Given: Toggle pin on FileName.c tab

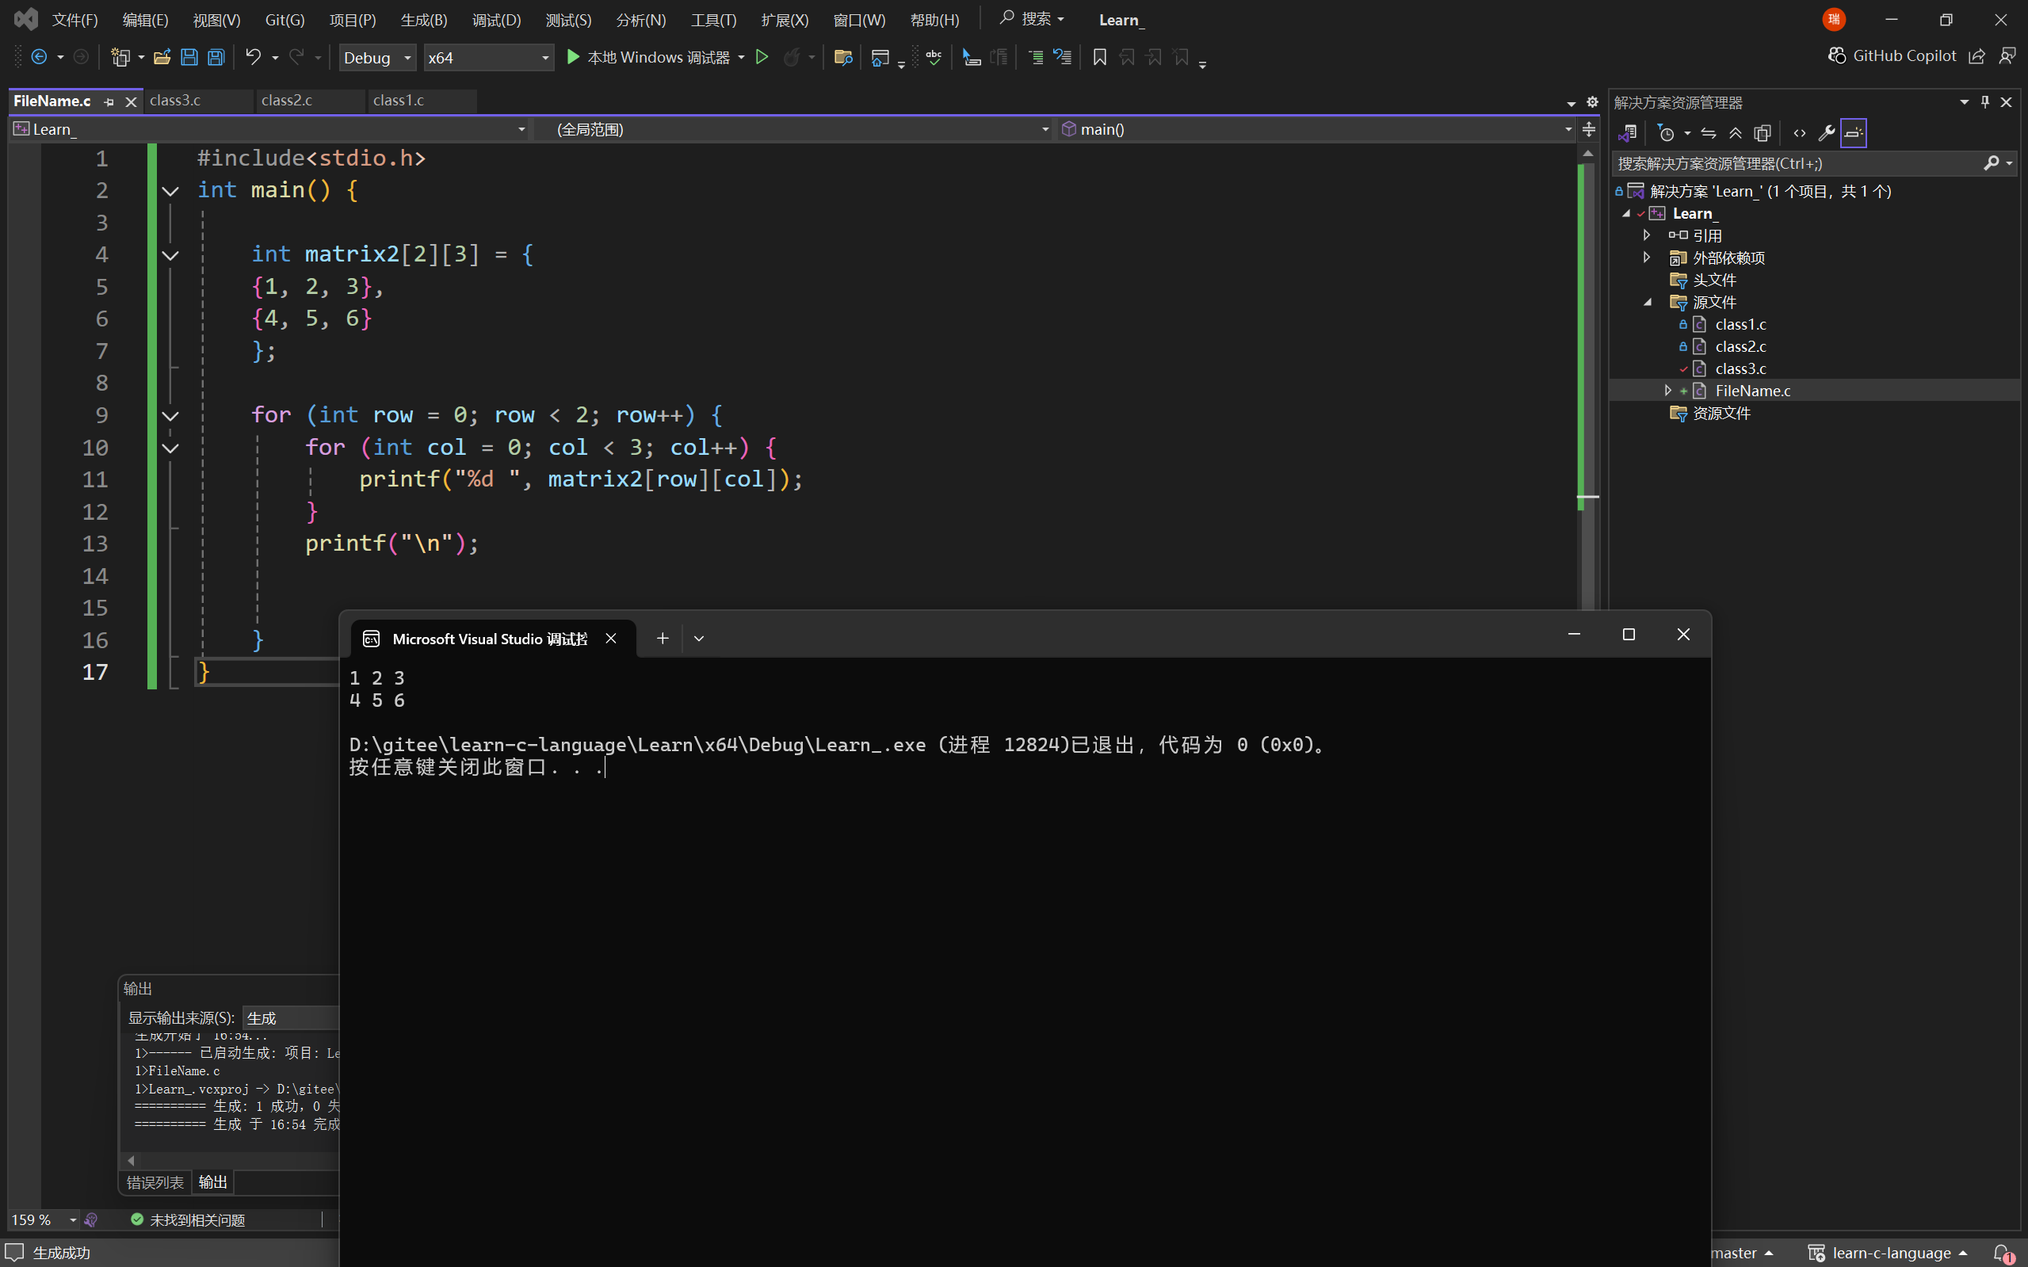Looking at the screenshot, I should point(109,101).
